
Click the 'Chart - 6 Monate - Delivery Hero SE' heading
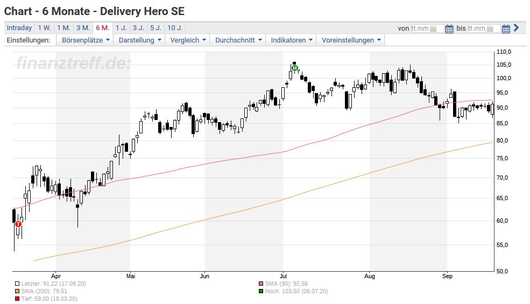[94, 11]
